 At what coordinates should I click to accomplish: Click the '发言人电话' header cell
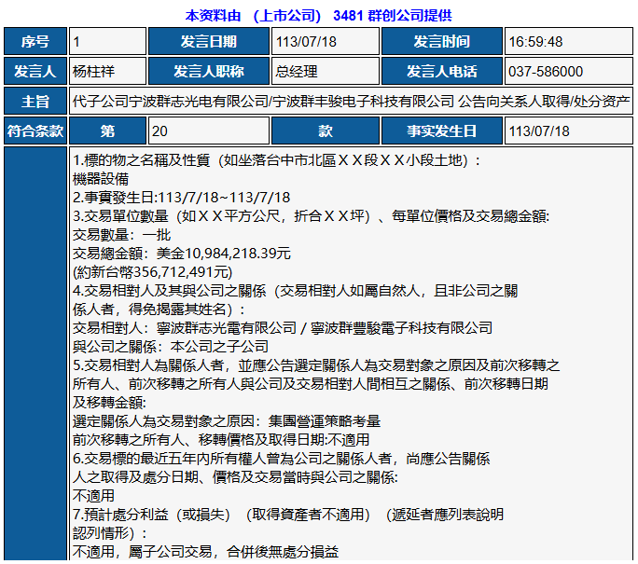[442, 71]
